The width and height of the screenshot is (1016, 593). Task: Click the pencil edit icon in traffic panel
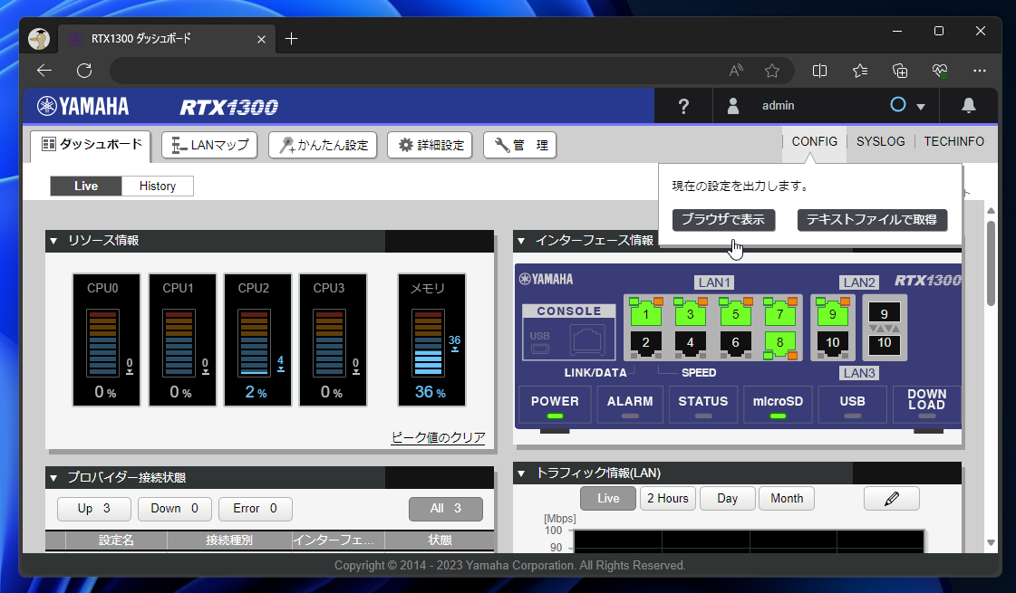pyautogui.click(x=891, y=498)
